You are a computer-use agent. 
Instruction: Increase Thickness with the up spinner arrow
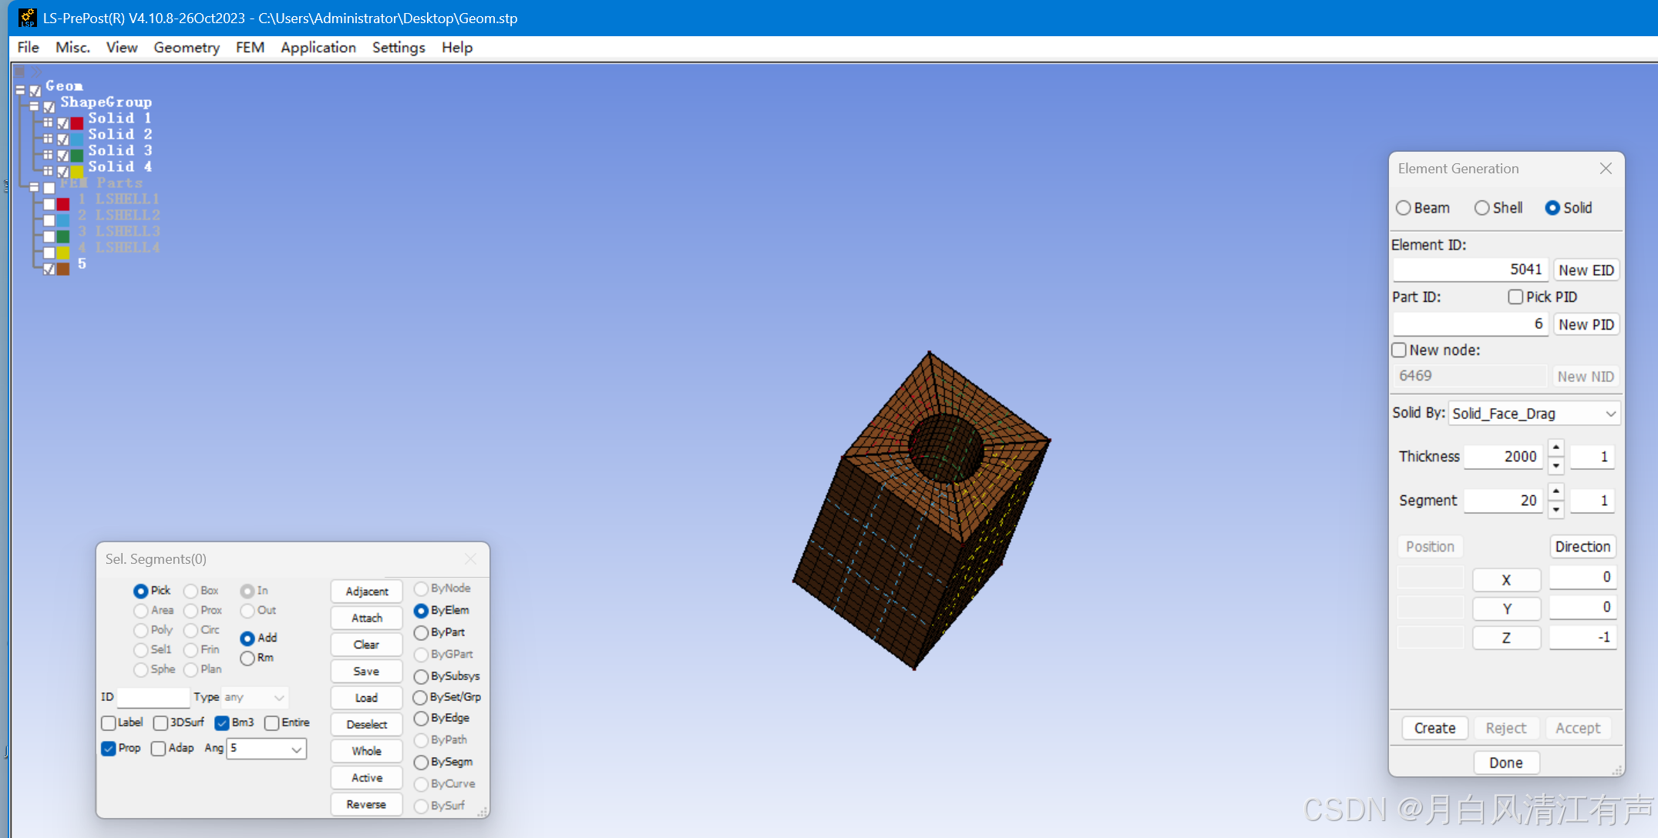tap(1556, 448)
